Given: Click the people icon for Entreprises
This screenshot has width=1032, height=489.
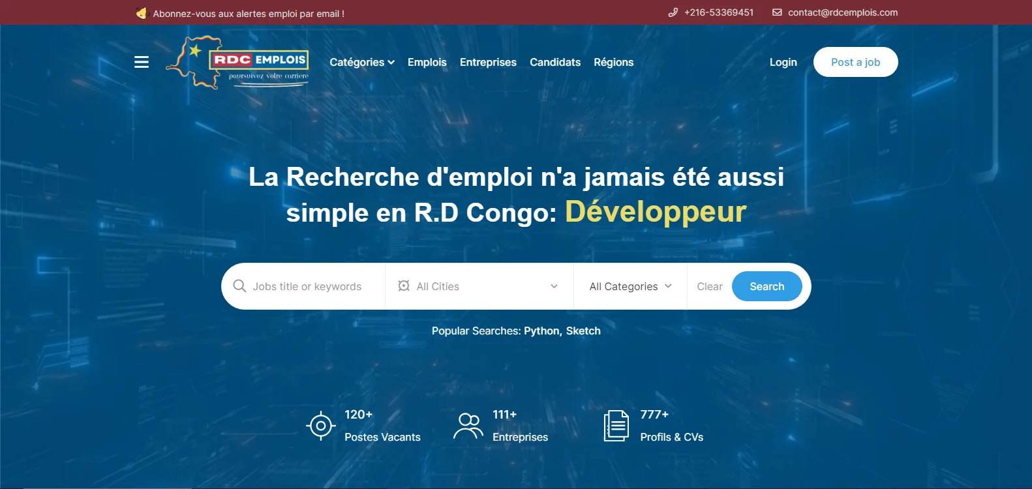Looking at the screenshot, I should 468,426.
